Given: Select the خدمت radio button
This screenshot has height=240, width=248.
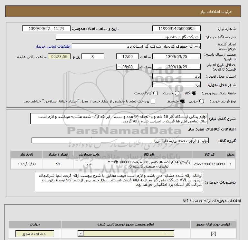Looking at the screenshot, I should pos(177,93).
